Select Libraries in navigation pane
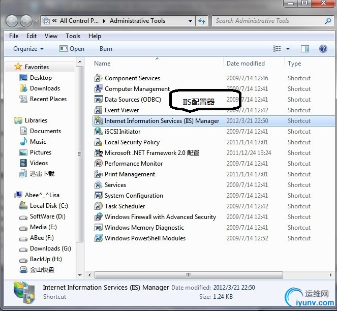Viewport: 337px width, 311px height. pos(36,120)
